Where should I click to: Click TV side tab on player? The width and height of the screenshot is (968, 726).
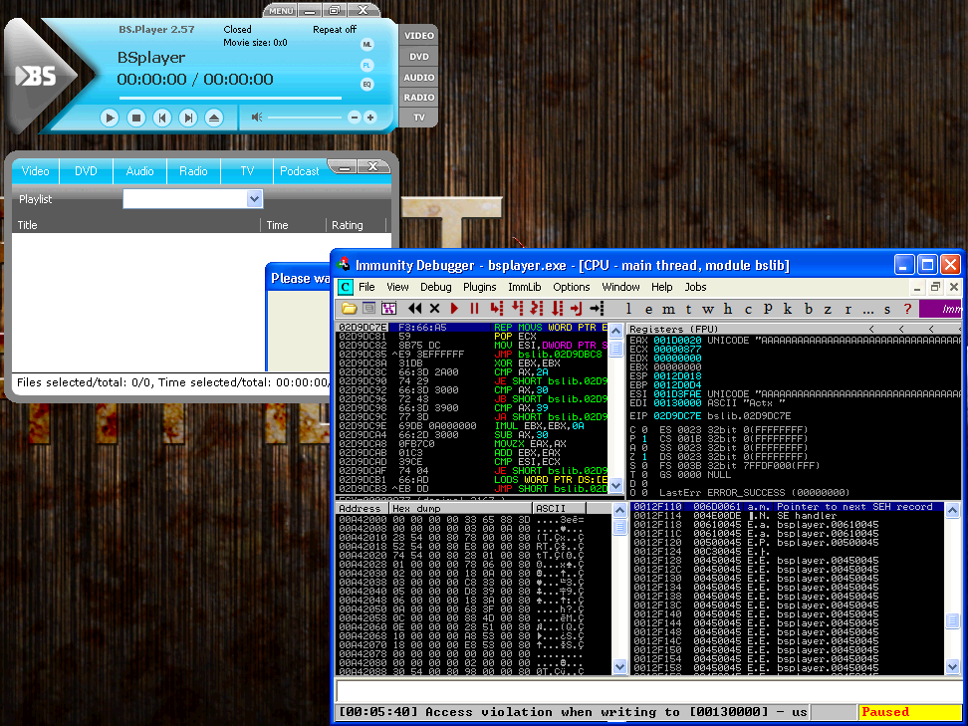(419, 118)
